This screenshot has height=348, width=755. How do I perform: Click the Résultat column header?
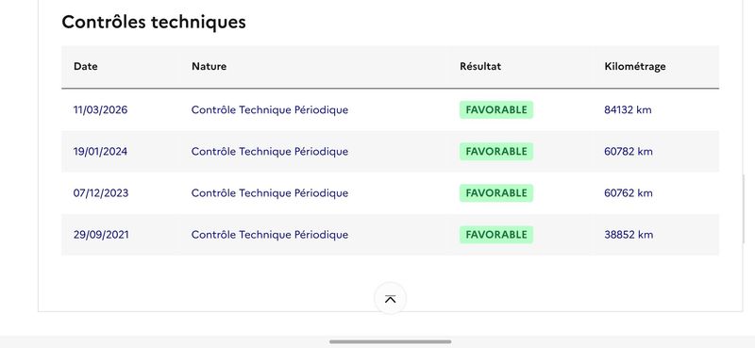tap(480, 66)
